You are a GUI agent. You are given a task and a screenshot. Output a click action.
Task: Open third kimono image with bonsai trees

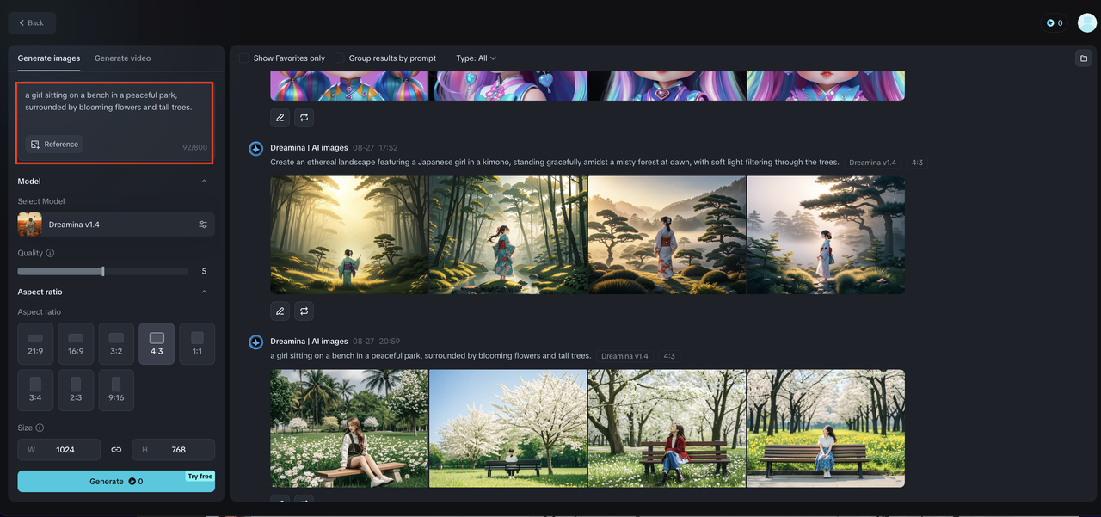click(x=667, y=235)
